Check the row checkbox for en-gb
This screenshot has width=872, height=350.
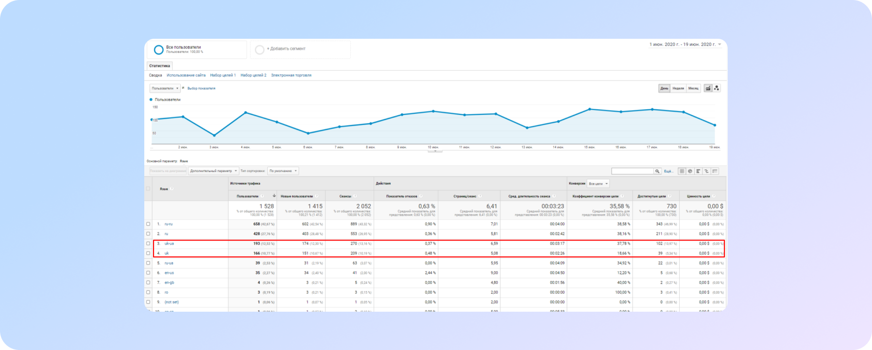click(x=148, y=282)
